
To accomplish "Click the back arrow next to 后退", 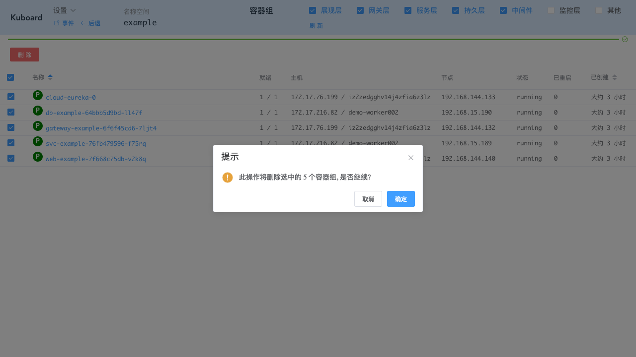I will (83, 23).
